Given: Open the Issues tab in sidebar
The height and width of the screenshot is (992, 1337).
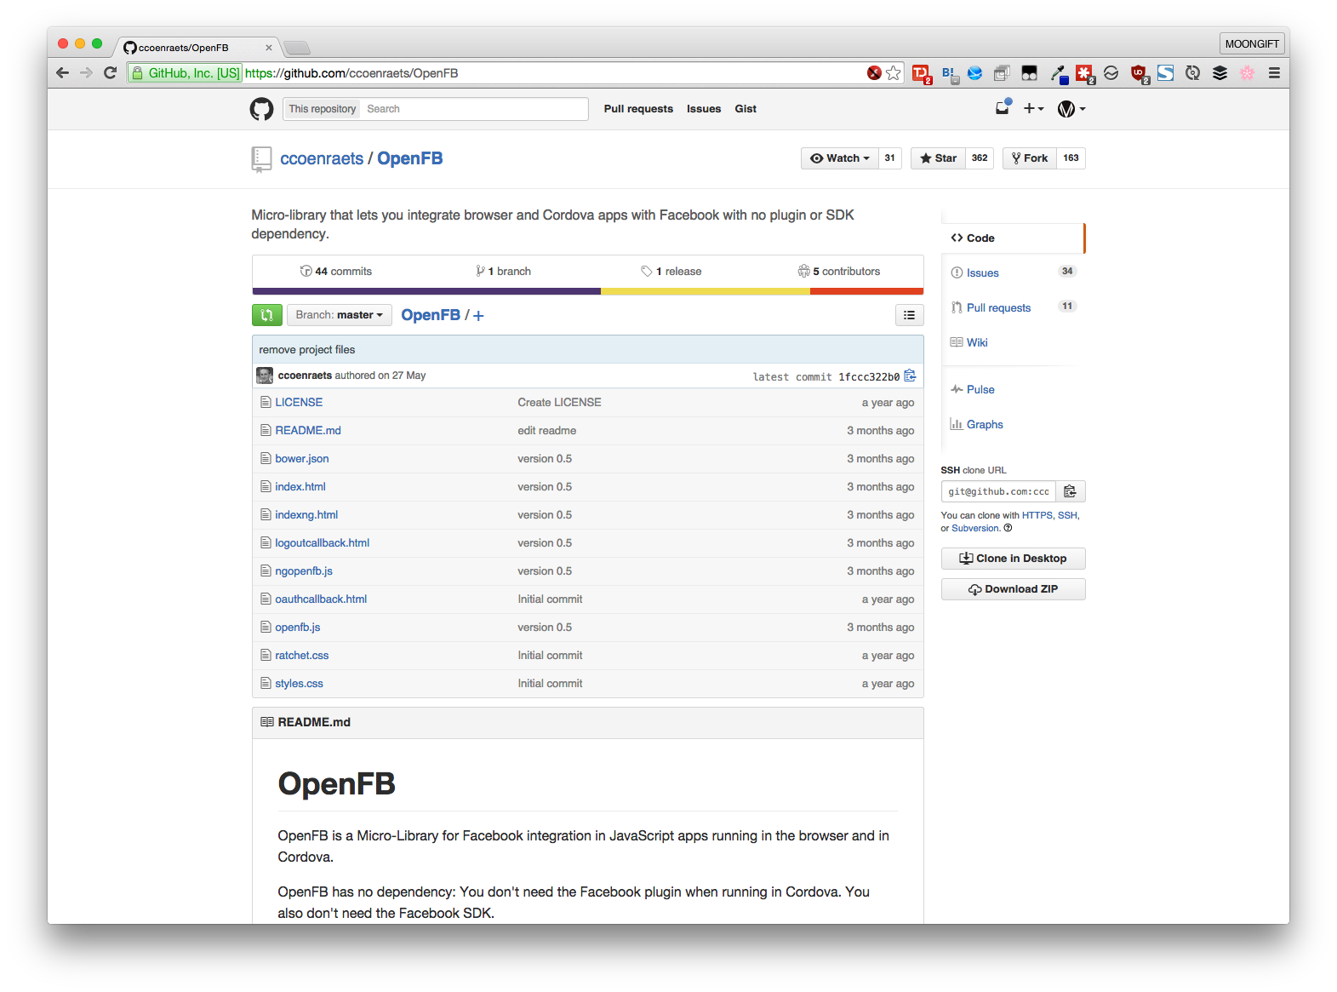Looking at the screenshot, I should click(982, 273).
